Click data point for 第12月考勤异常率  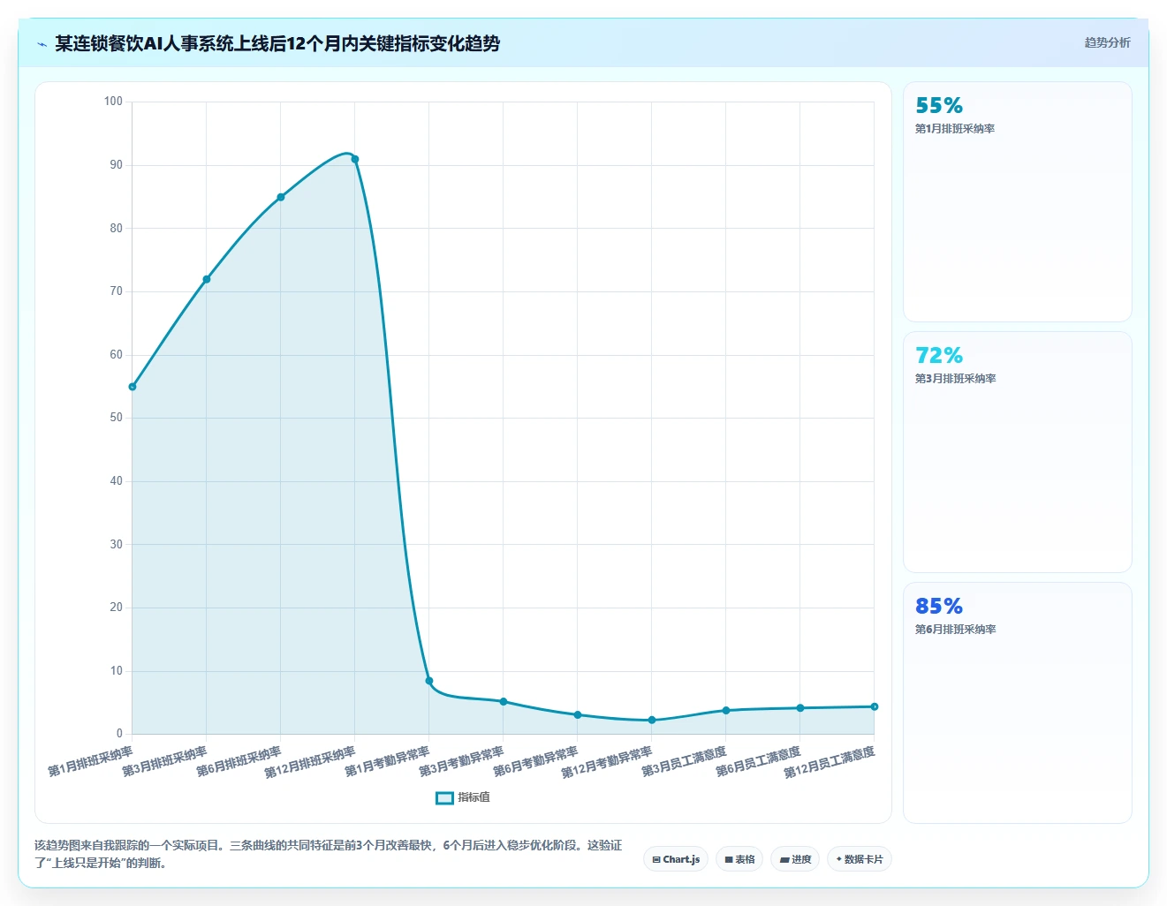(x=652, y=721)
